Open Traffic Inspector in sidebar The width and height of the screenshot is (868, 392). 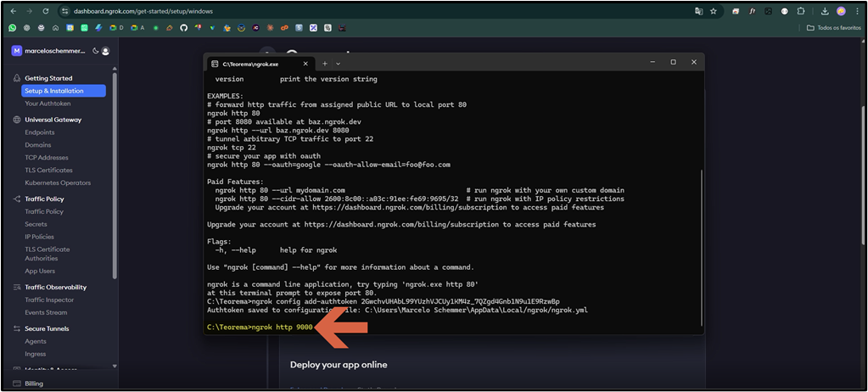pyautogui.click(x=49, y=300)
